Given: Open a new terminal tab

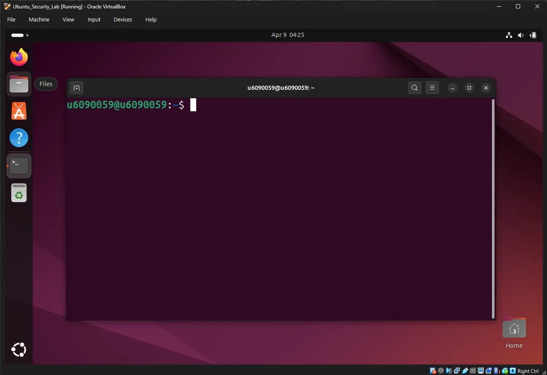Looking at the screenshot, I should pos(76,88).
